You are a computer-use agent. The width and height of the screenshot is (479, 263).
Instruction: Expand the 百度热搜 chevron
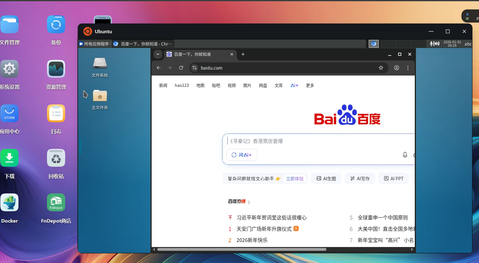249,203
